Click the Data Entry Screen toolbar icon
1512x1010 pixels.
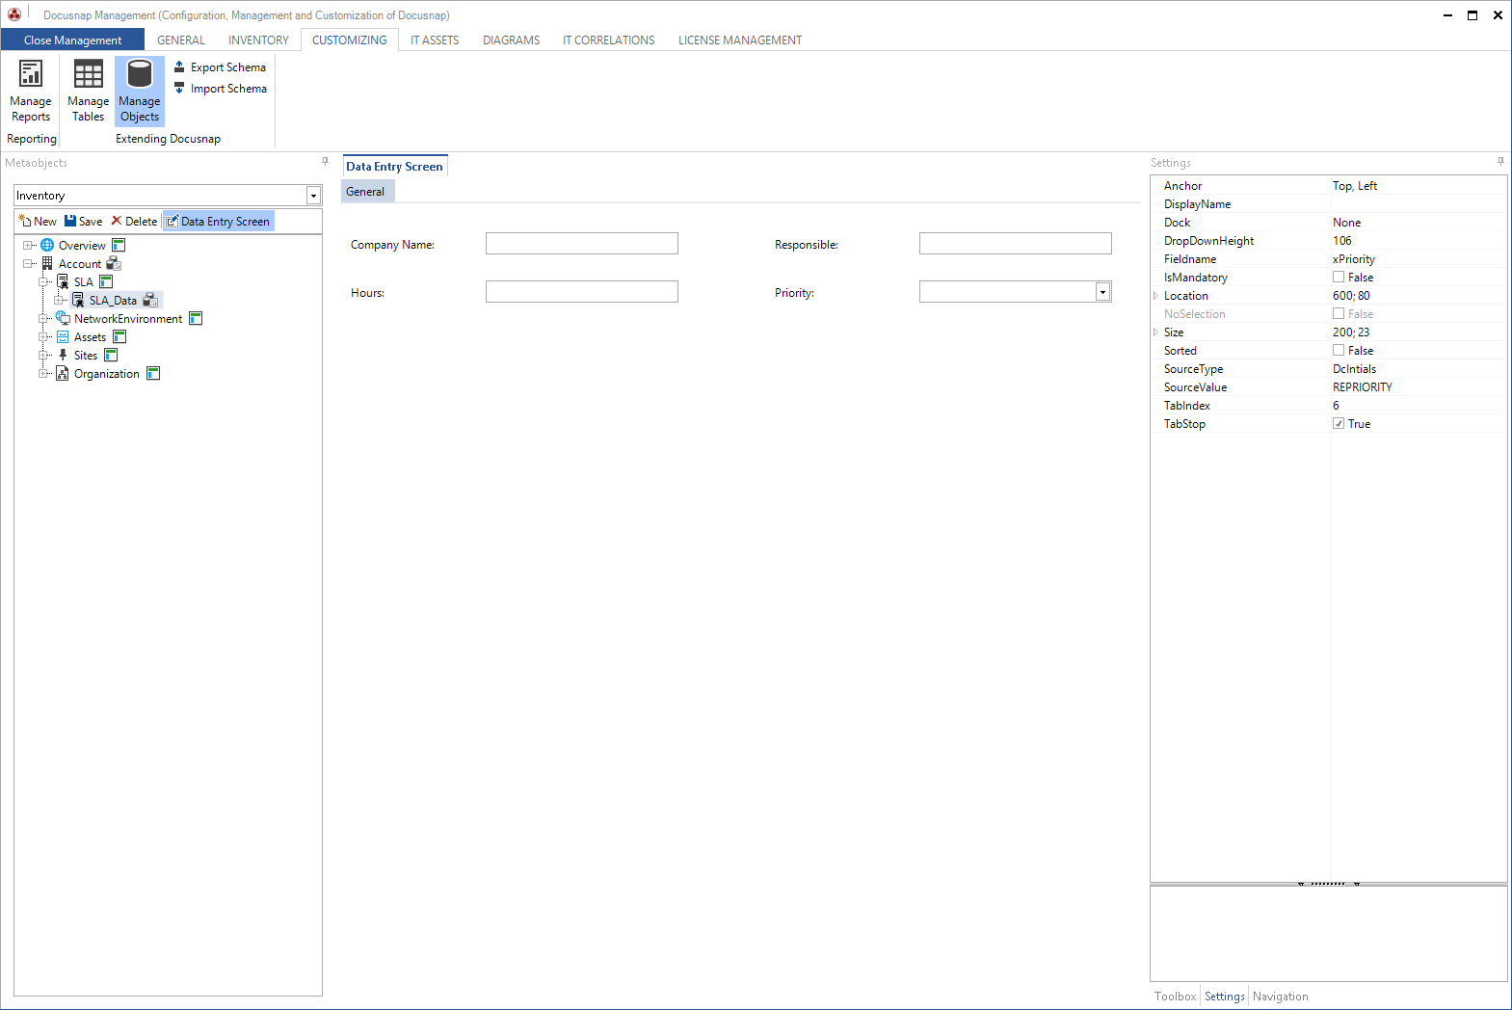pyautogui.click(x=172, y=221)
